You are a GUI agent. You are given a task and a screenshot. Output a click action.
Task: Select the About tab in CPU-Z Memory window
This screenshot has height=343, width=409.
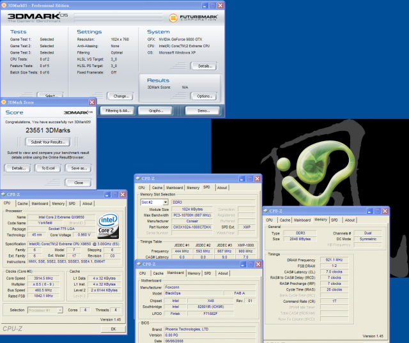pos(350,220)
